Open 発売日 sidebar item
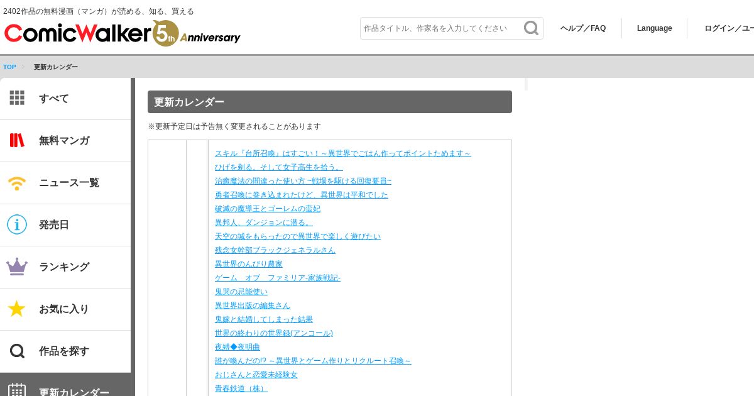The width and height of the screenshot is (754, 396). pyautogui.click(x=65, y=225)
